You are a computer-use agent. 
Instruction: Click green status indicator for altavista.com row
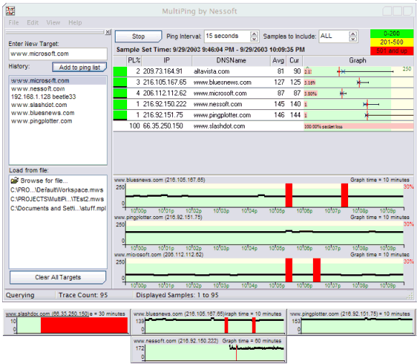120,71
